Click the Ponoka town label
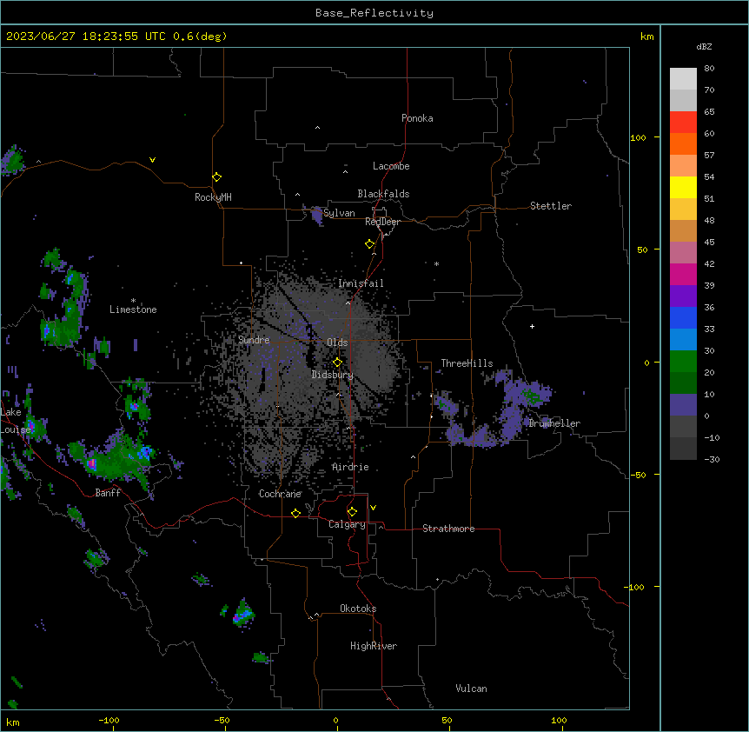The width and height of the screenshot is (749, 732). point(417,118)
